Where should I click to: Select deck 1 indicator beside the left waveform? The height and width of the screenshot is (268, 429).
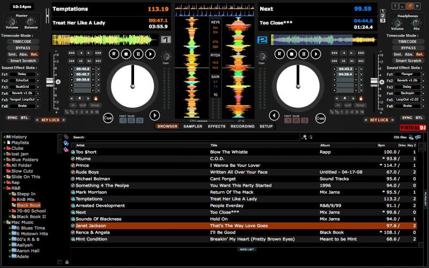click(166, 40)
